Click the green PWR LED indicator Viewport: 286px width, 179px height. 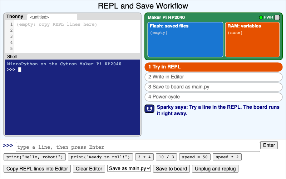click(261, 17)
